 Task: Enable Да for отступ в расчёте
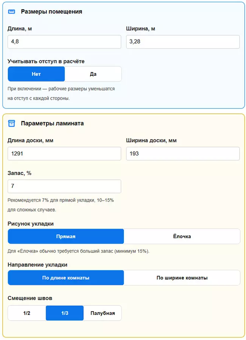93,74
